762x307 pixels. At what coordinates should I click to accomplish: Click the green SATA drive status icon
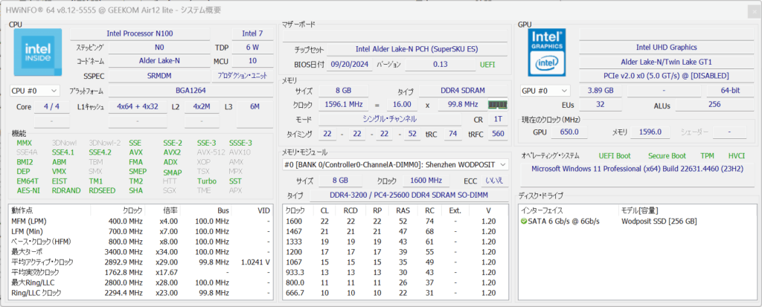coord(524,222)
